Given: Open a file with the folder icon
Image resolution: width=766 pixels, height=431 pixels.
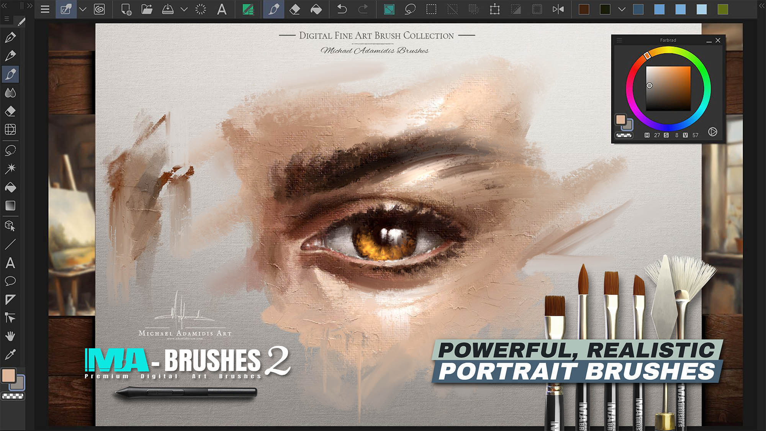Looking at the screenshot, I should coord(147,9).
